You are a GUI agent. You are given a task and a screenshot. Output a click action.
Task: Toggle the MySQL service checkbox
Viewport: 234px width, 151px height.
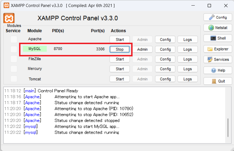[14, 49]
